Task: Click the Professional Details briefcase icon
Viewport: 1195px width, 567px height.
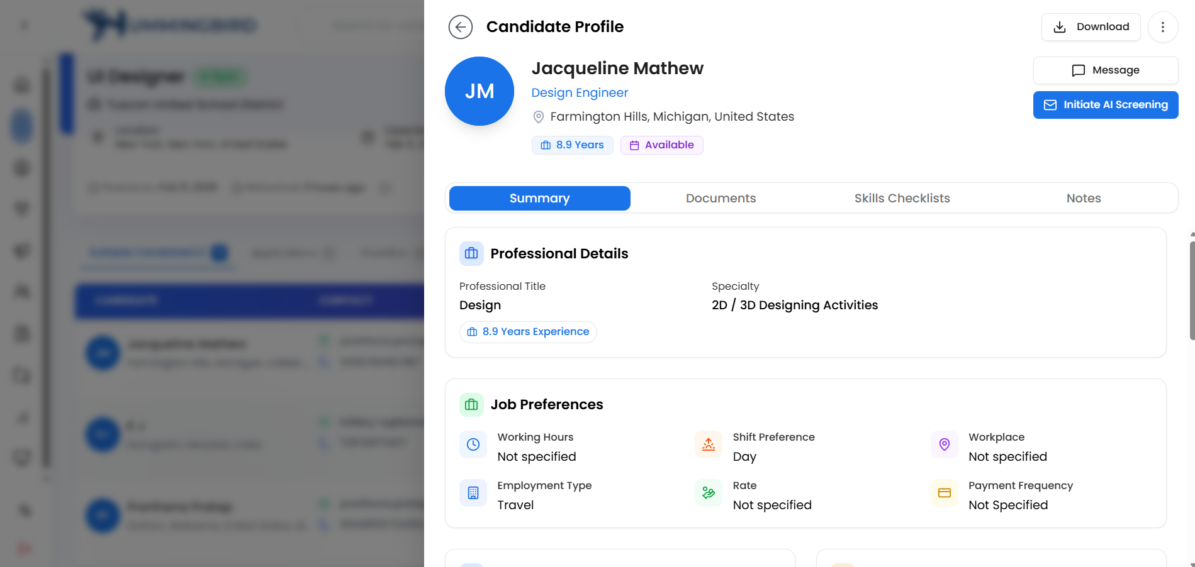Action: click(471, 254)
